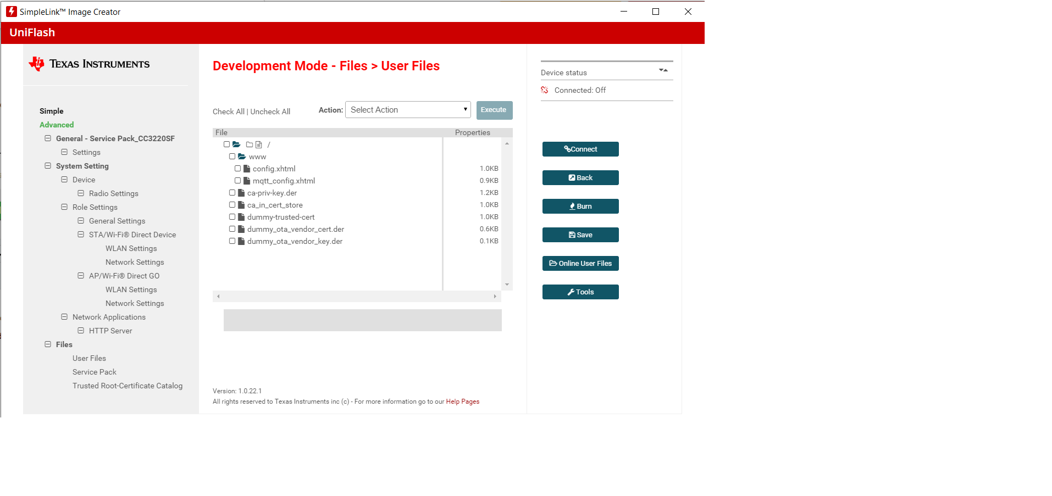Click Uncheck All link
The height and width of the screenshot is (496, 1052).
270,112
